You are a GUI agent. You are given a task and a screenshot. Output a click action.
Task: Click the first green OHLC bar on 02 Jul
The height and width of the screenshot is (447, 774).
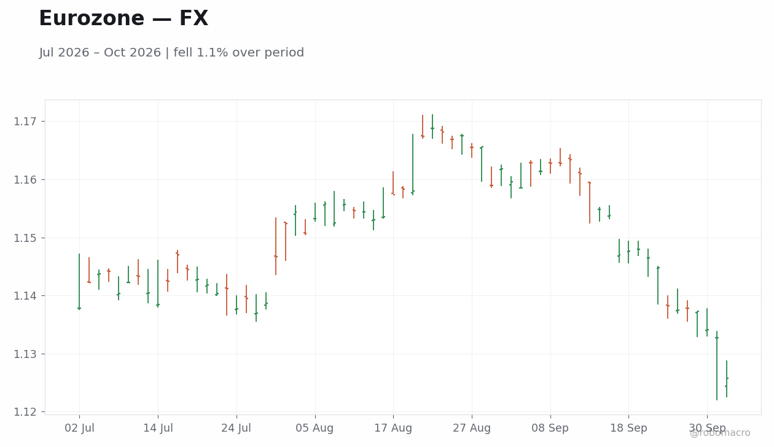79,281
